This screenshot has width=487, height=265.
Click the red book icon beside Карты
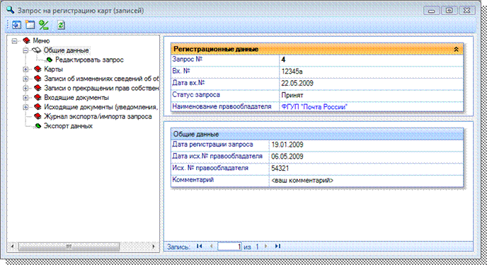pos(38,69)
